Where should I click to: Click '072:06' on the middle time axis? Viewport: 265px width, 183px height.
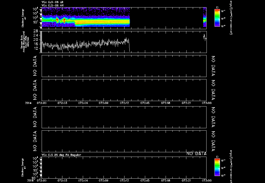coord(83,103)
